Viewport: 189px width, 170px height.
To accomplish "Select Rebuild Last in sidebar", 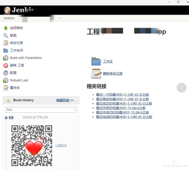I will point(19,80).
